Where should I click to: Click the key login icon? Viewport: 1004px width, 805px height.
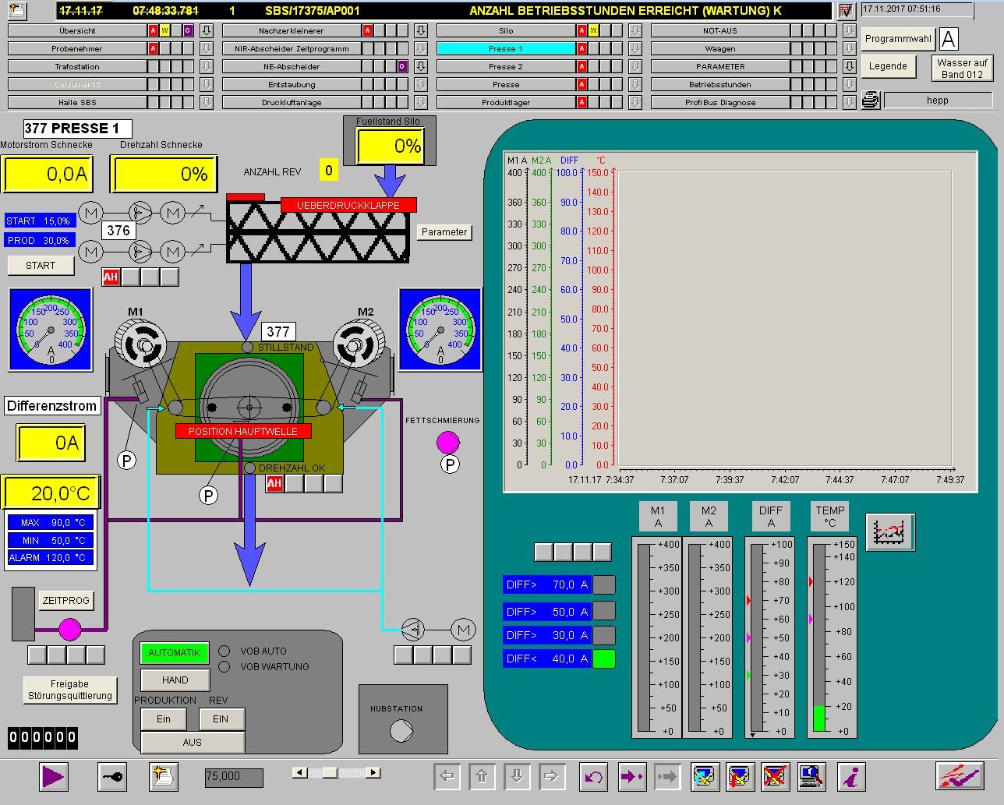112,776
